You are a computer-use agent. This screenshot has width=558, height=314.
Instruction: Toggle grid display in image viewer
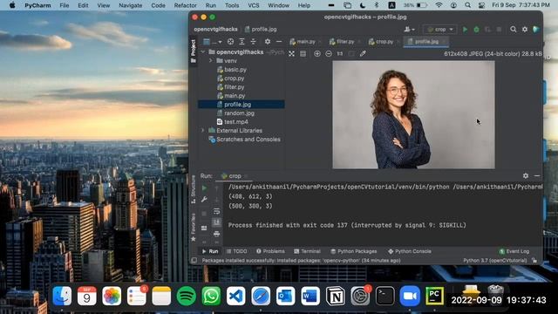click(303, 54)
